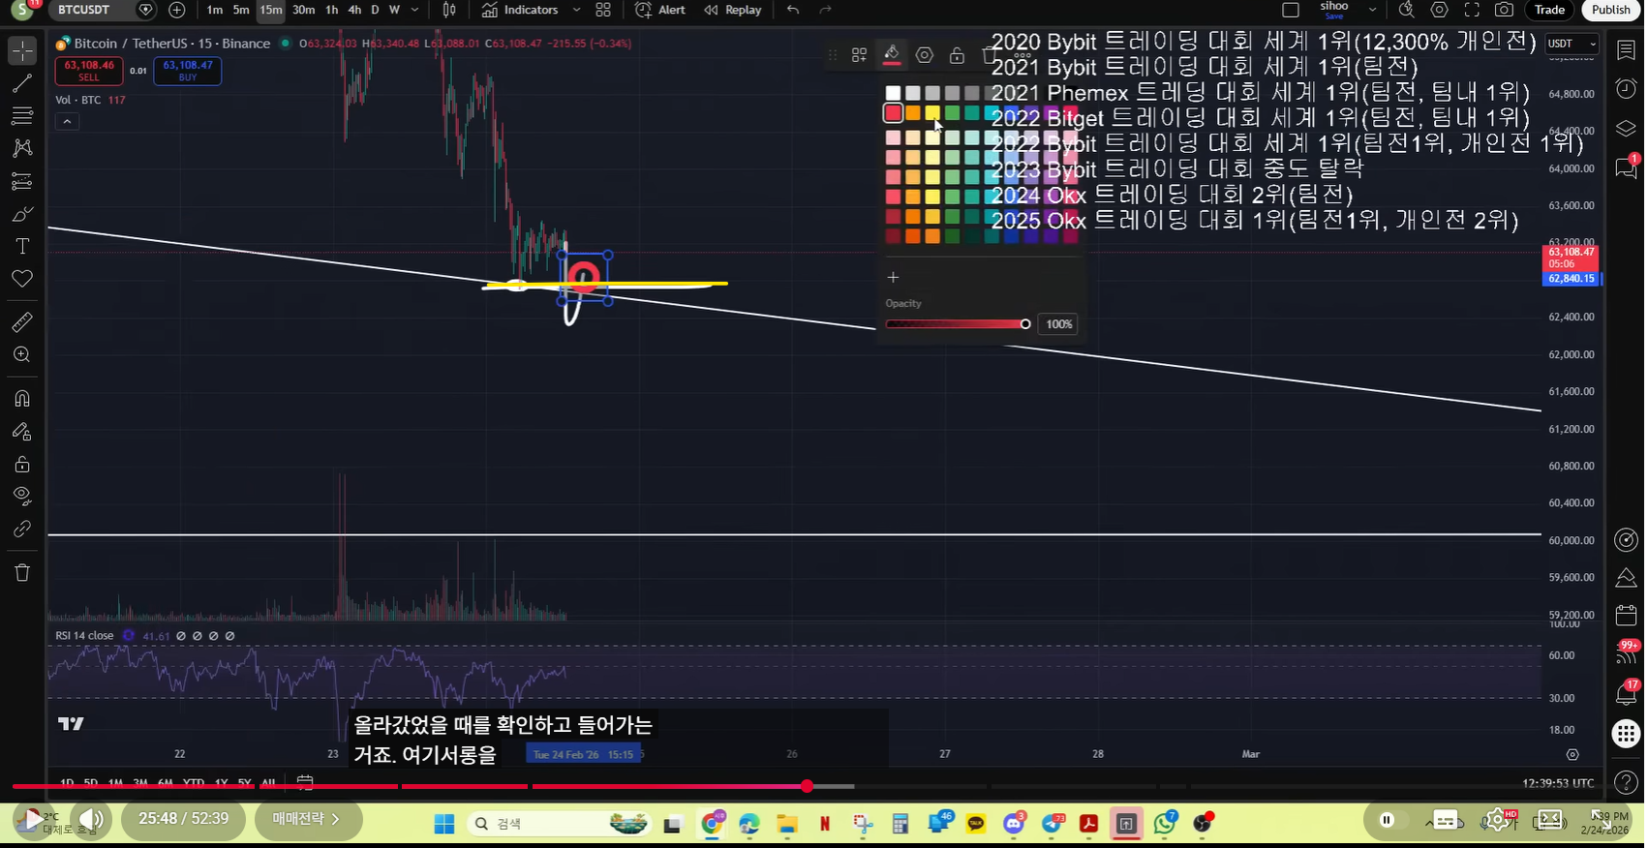Enter fullscreen mode from top toolbar
Image resolution: width=1648 pixels, height=848 pixels.
[x=1472, y=10]
